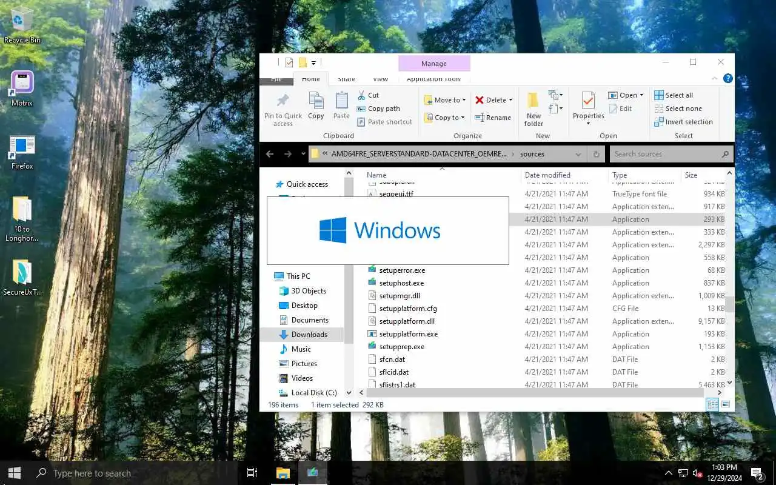Viewport: 776px width, 485px height.
Task: Click the Properties checkmark in title bar toolbar
Action: tap(289, 62)
